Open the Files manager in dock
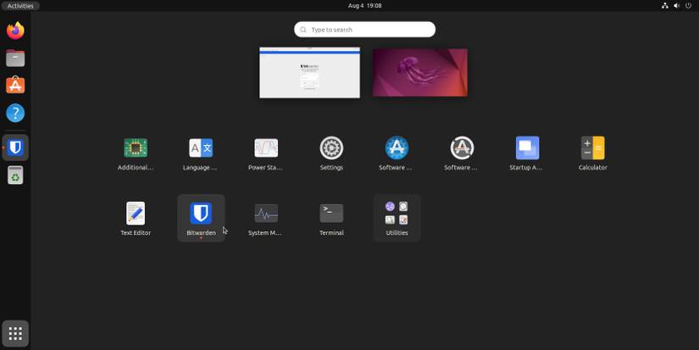 click(15, 58)
